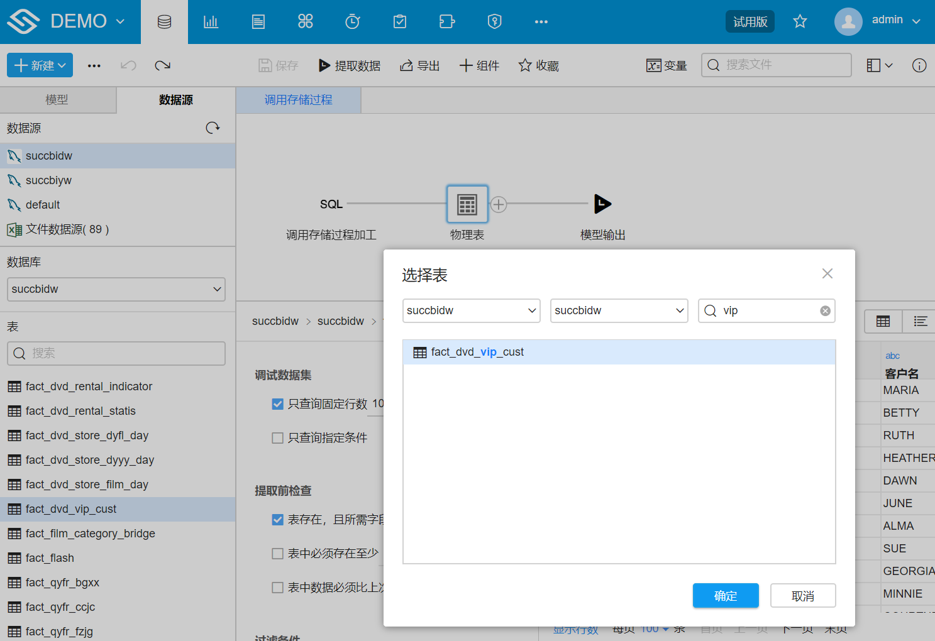
Task: Click the 确定 confirm button
Action: (726, 595)
